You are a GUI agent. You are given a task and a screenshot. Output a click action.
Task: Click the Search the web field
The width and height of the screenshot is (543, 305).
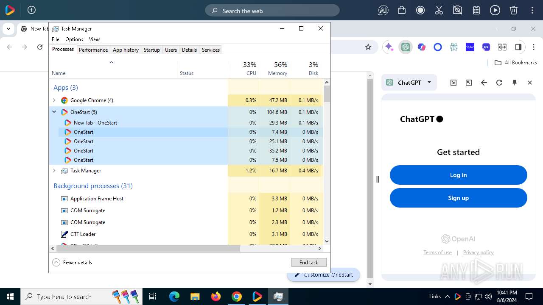coord(272,11)
